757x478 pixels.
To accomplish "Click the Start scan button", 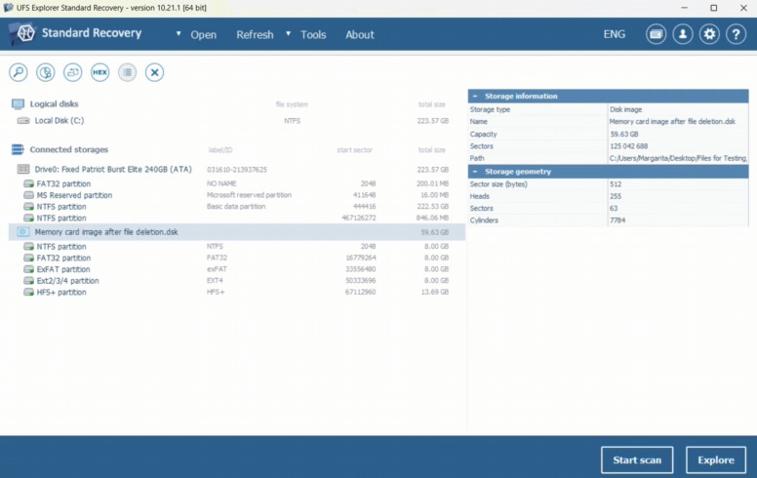I will (x=637, y=460).
